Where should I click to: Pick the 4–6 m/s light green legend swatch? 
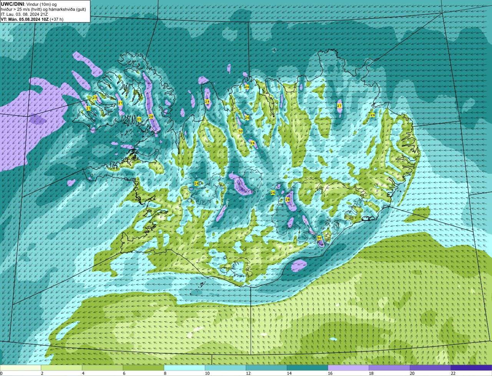(102, 368)
